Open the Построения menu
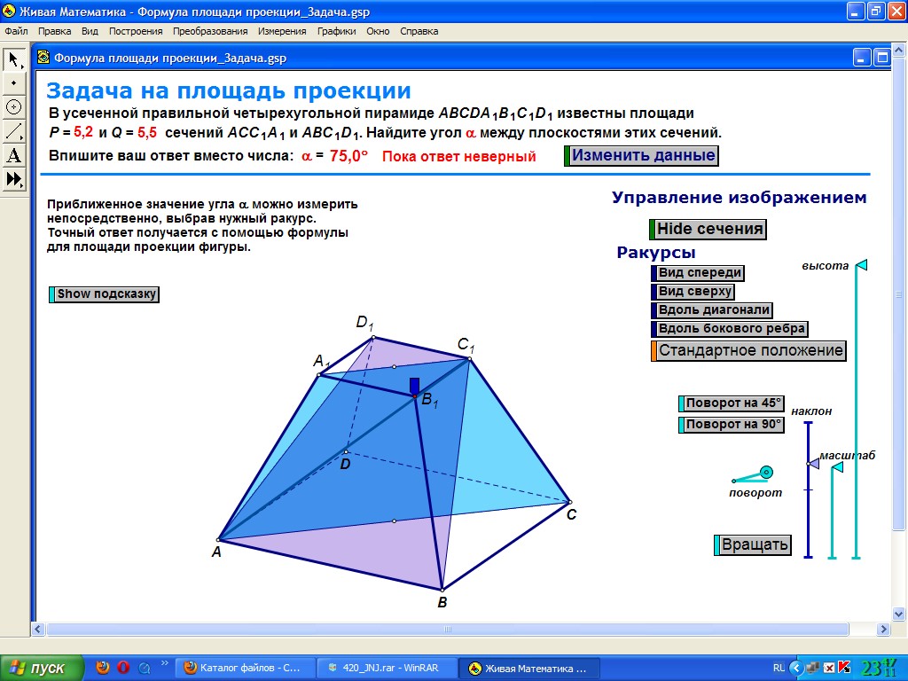This screenshot has width=908, height=681. tap(136, 31)
